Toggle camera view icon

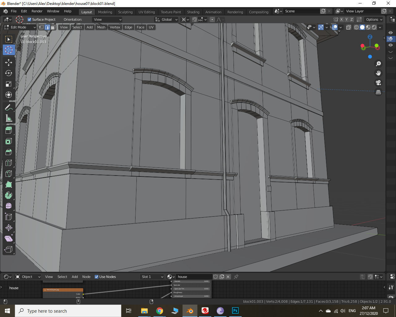coord(378,83)
